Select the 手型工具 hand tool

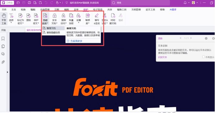pos(4,19)
